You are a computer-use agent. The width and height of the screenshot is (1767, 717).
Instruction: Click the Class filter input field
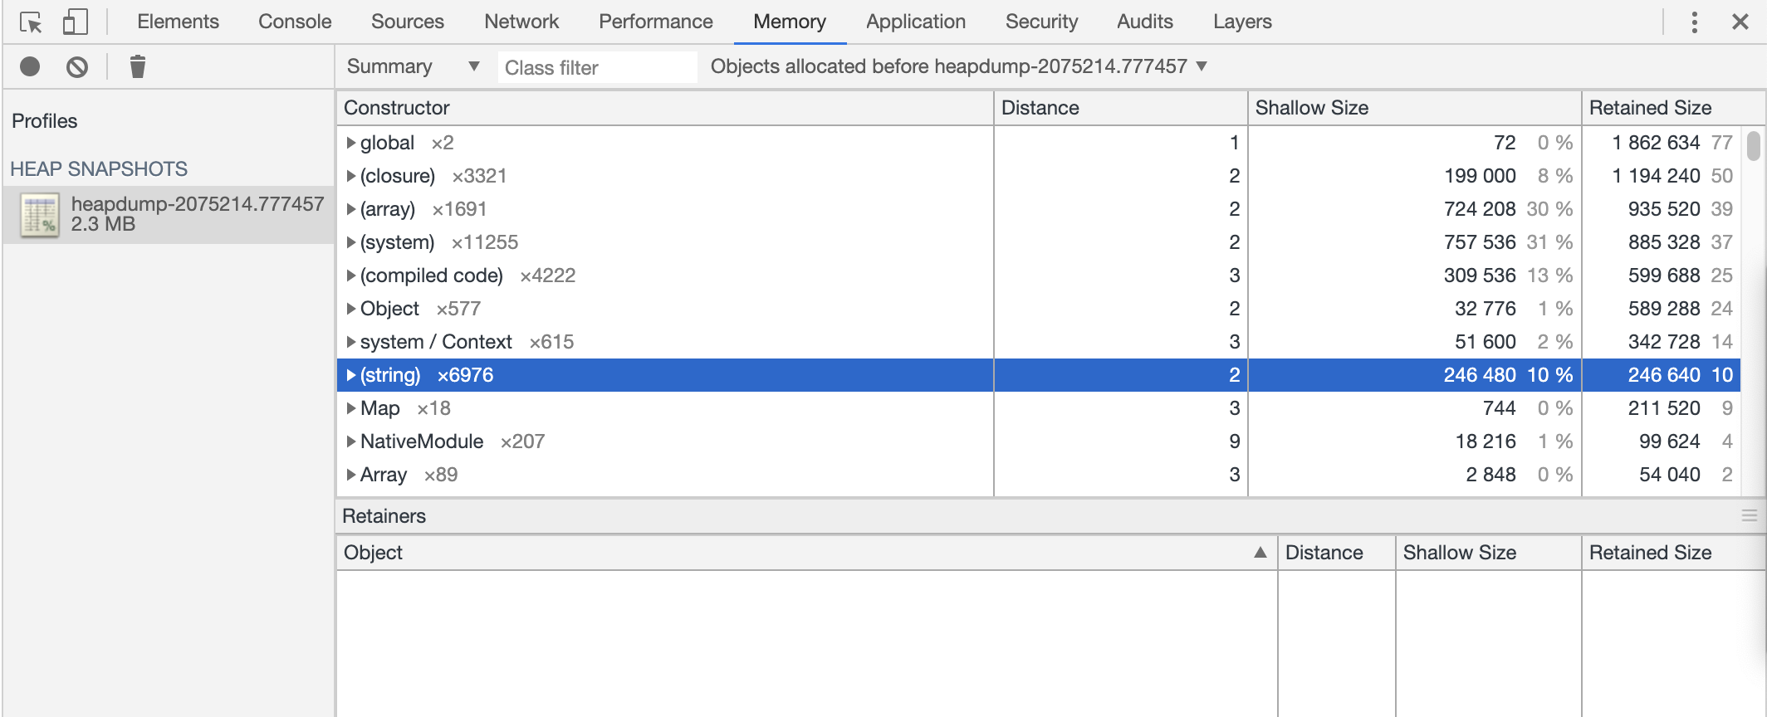pos(596,67)
